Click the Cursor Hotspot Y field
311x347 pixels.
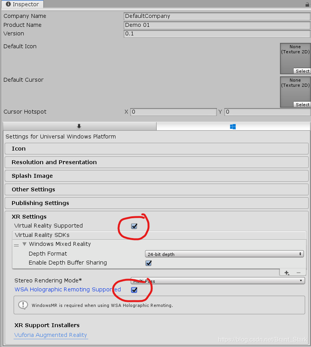pos(267,112)
